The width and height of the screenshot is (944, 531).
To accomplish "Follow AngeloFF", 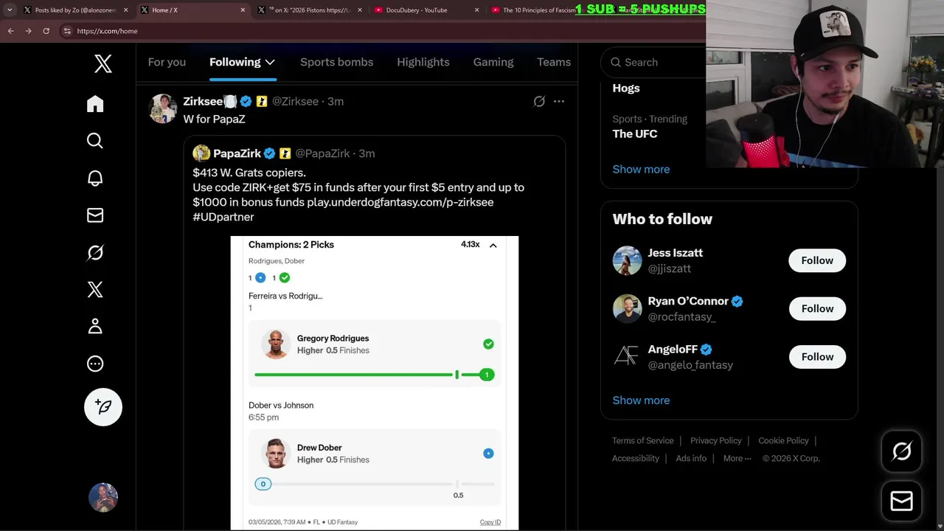I will (817, 357).
